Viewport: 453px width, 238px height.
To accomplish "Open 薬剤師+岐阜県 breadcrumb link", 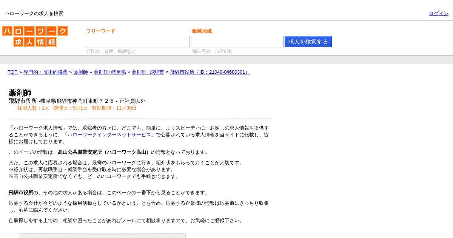I will pyautogui.click(x=110, y=72).
